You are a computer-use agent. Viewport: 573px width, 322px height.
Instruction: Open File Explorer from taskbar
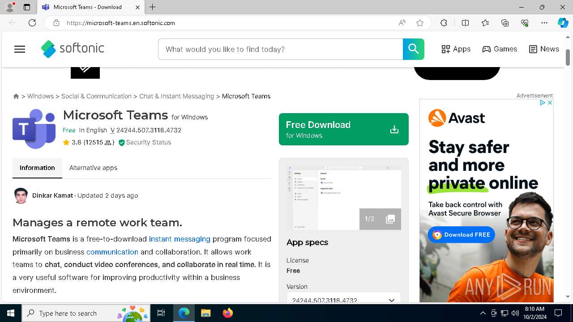click(x=205, y=313)
